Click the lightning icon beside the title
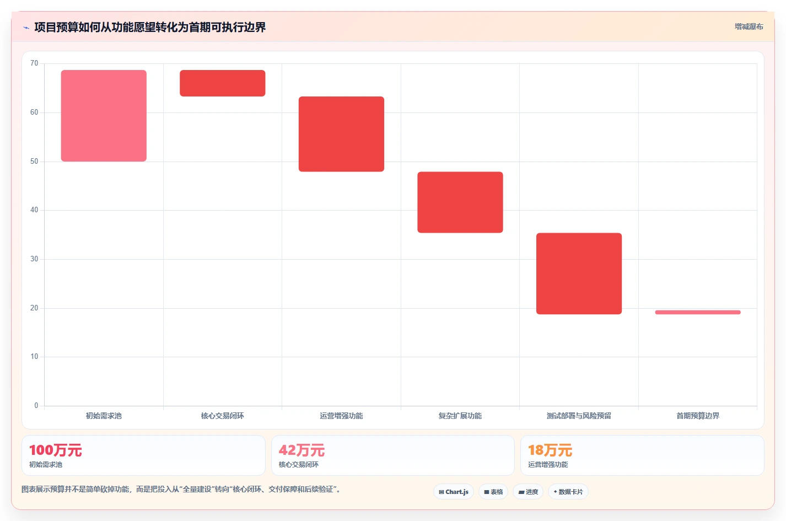This screenshot has width=786, height=521. coord(26,28)
